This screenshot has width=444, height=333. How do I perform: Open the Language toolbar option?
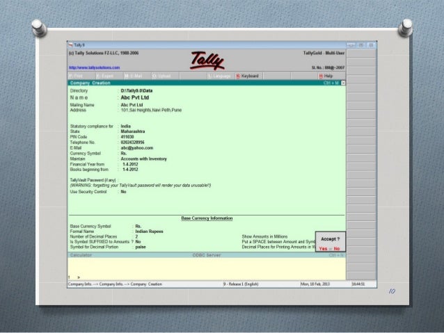coord(219,76)
